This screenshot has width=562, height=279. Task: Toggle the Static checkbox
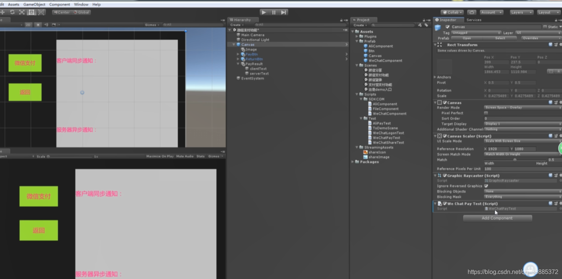(x=545, y=27)
